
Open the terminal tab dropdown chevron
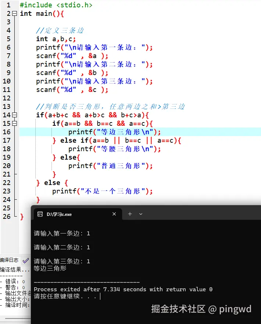click(141, 214)
